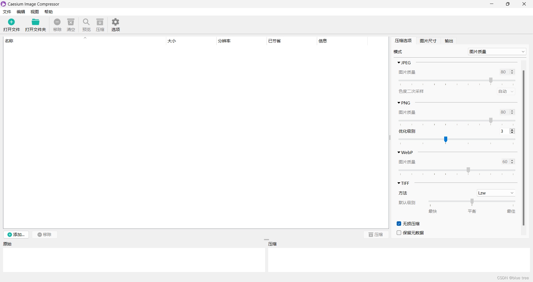The height and width of the screenshot is (282, 533).
Task: Switch to the 压缩选项 tab
Action: [x=403, y=41]
